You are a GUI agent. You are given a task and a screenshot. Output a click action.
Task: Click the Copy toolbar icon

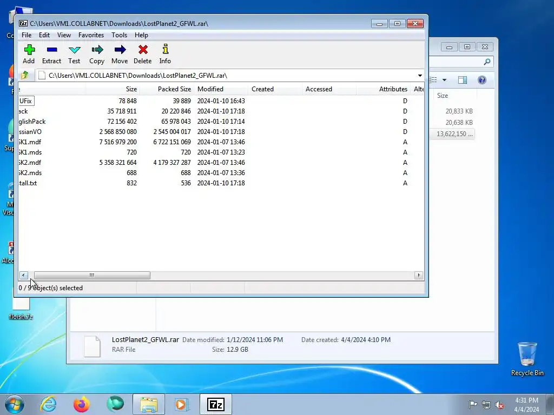point(97,54)
